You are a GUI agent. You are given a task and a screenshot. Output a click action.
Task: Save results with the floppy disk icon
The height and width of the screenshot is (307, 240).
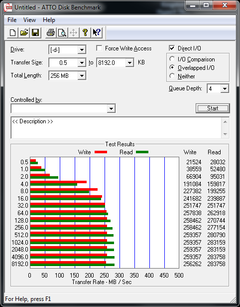(x=35, y=32)
